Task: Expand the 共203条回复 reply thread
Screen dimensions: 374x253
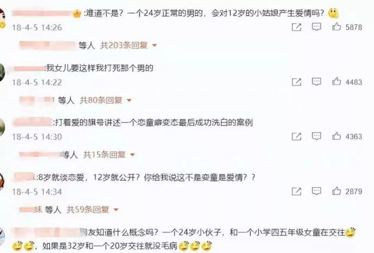Action: tap(128, 45)
